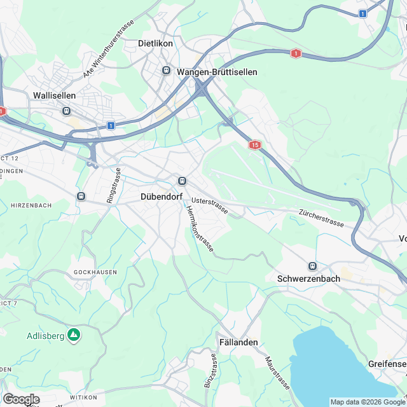Click the red route 1 shield east of Wangen-Brüttisellen

296,53
